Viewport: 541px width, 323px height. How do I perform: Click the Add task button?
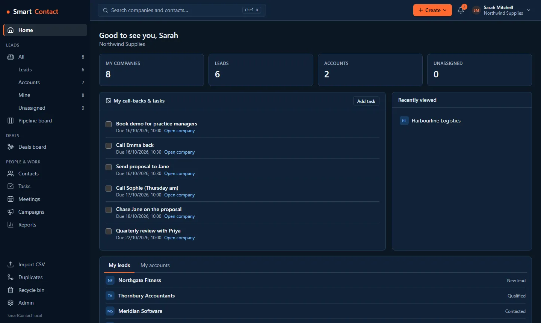366,101
